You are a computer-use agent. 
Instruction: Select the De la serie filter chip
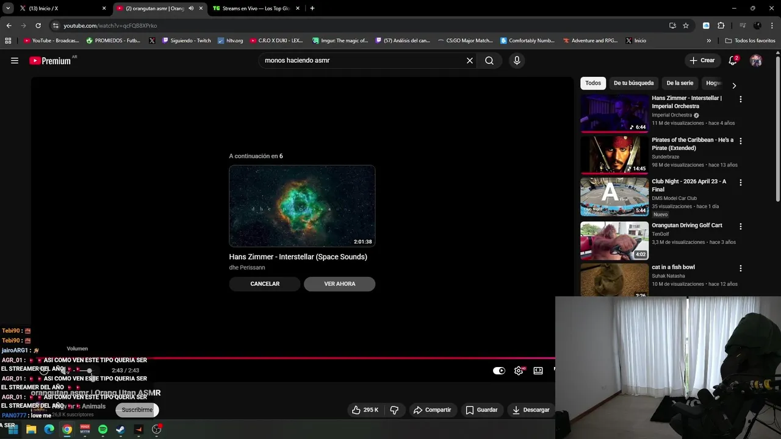(680, 83)
